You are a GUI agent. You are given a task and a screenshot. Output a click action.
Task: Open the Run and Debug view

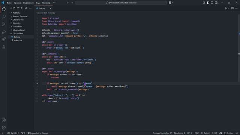[4, 32]
